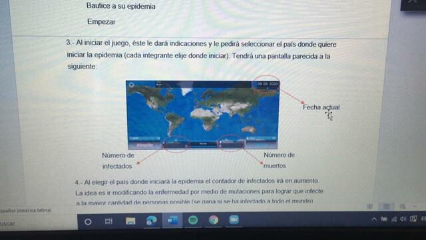Click the gear icon in game image
426x240 pixels.
(132, 85)
